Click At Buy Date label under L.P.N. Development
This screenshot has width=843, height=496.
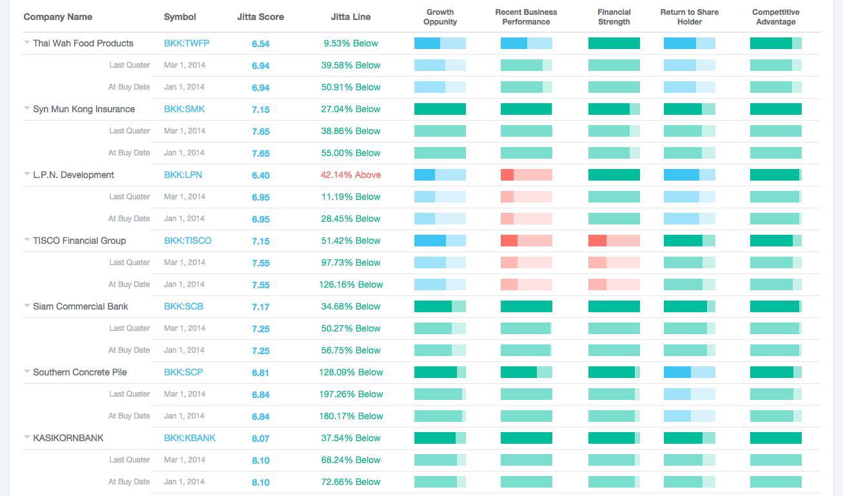click(129, 219)
